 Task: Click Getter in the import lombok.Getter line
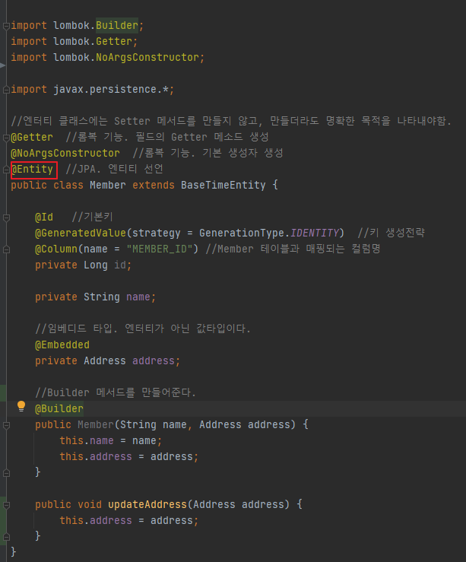[114, 42]
